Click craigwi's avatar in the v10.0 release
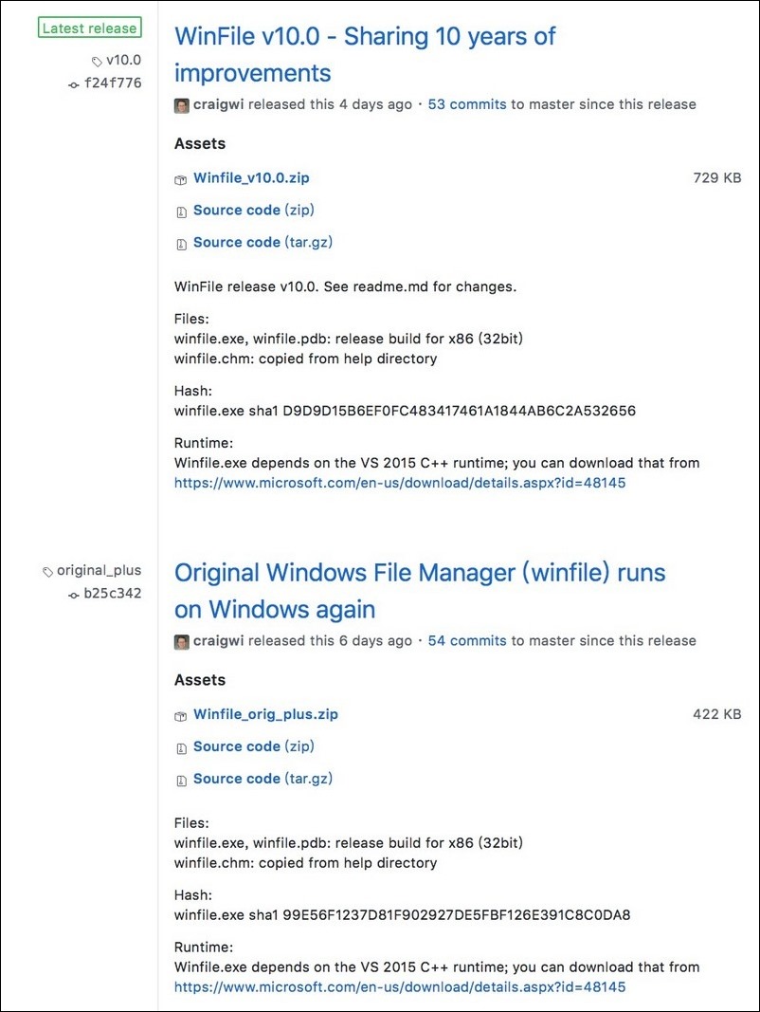This screenshot has width=760, height=1012. (x=182, y=105)
